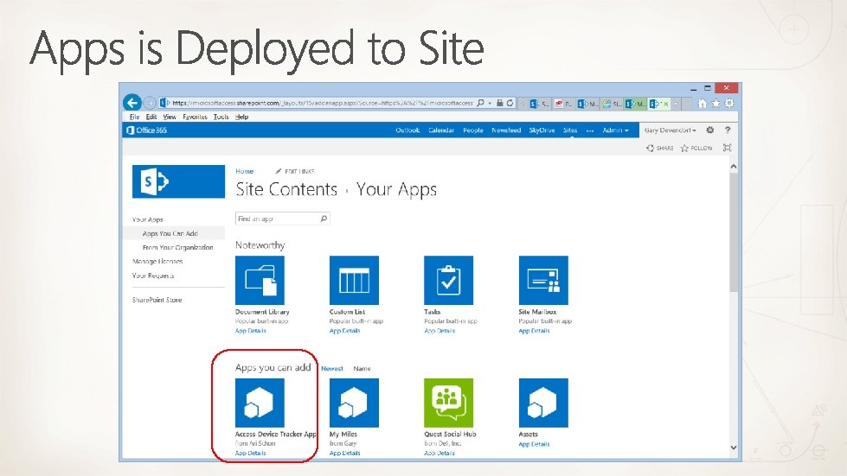The height and width of the screenshot is (476, 847).
Task: Click the Focus on Content icon
Action: (x=727, y=148)
